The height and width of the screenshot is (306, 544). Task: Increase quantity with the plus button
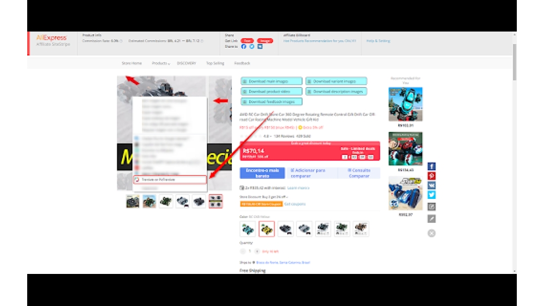(x=257, y=251)
